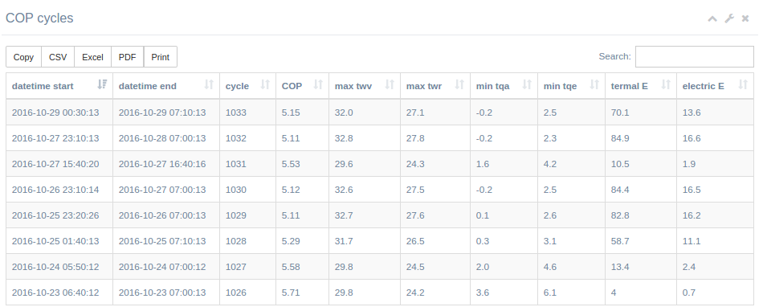This screenshot has height=307, width=763.
Task: Collapse the COP cycles panel with chevron
Action: (x=712, y=18)
